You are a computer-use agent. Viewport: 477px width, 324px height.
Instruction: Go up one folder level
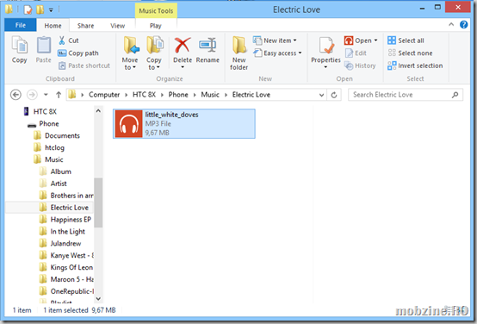pos(59,95)
